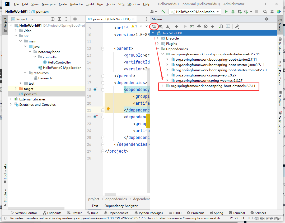
Task: Click Search Everywhere magnifier icon
Action: point(265,12)
